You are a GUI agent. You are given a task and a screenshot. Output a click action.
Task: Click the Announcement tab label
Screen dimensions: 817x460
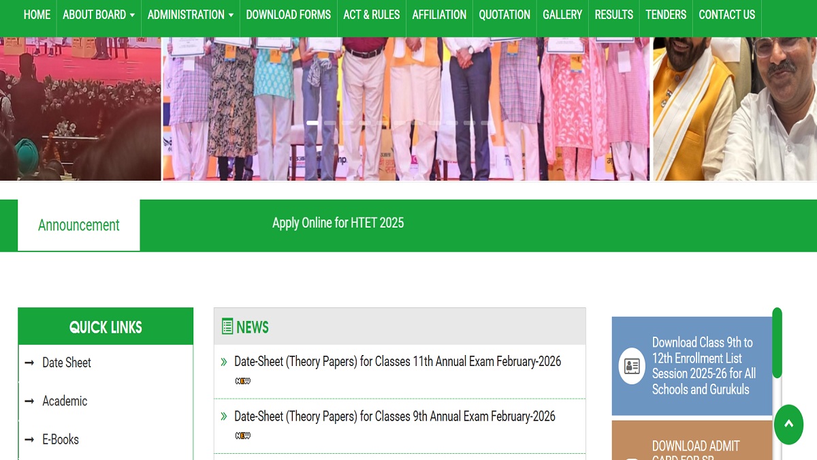[79, 225]
